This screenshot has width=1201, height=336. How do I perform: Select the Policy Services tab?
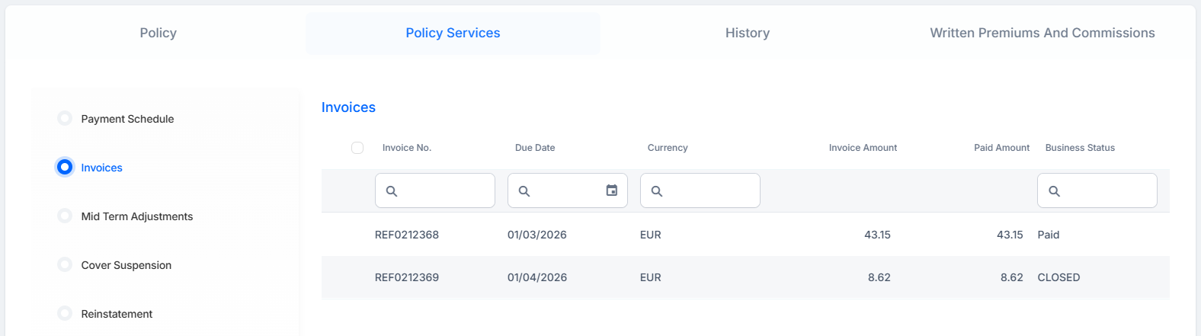(453, 33)
